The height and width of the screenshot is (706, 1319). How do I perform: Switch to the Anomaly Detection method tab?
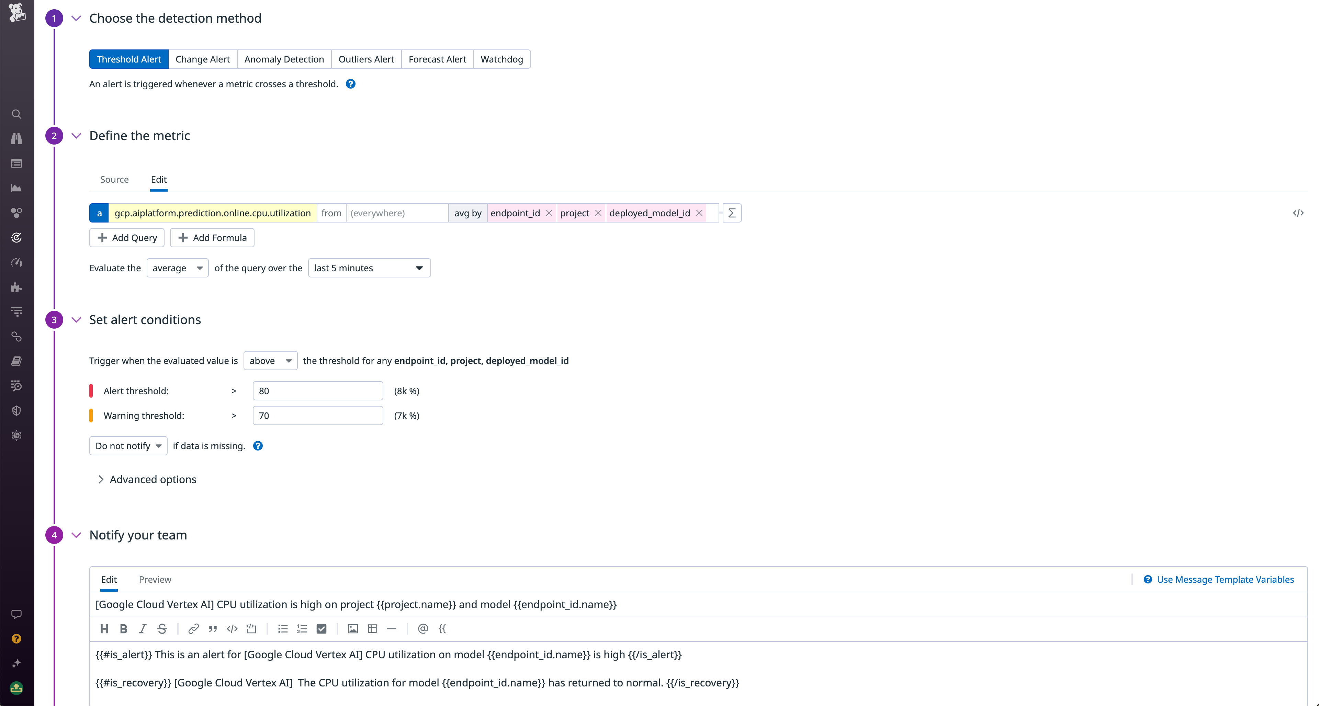click(284, 59)
